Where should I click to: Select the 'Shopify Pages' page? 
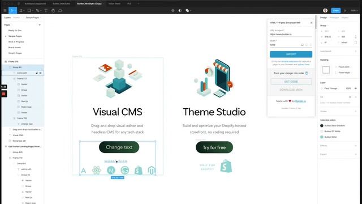(15, 53)
